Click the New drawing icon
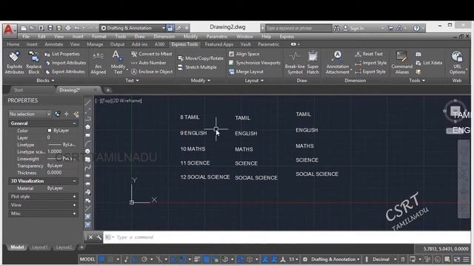Screen dimensions: 474x266 pos(23,28)
